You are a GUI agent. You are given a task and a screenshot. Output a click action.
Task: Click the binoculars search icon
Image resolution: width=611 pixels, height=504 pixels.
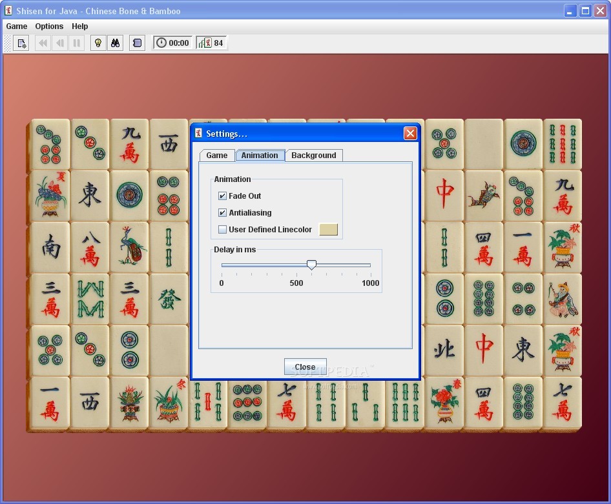click(x=116, y=43)
